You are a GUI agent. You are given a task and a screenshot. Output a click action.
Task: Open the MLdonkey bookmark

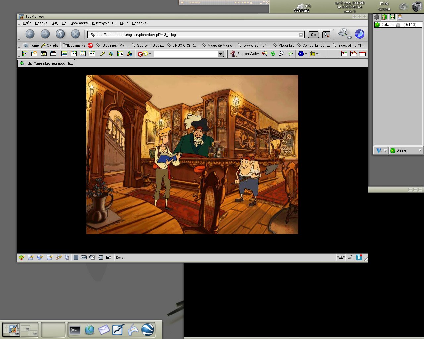(284, 45)
